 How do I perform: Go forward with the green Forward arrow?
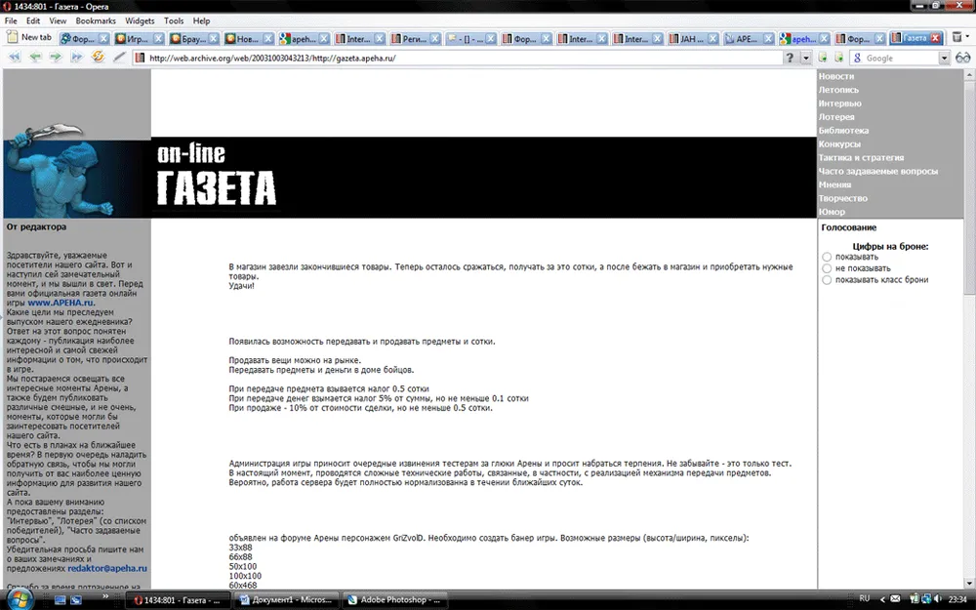point(56,58)
